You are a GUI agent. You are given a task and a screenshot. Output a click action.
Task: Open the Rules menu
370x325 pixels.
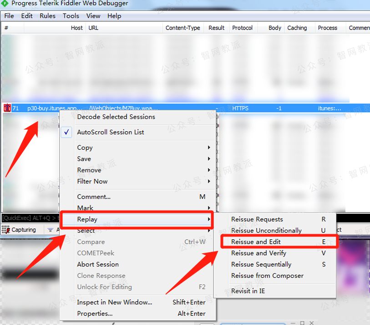point(47,16)
